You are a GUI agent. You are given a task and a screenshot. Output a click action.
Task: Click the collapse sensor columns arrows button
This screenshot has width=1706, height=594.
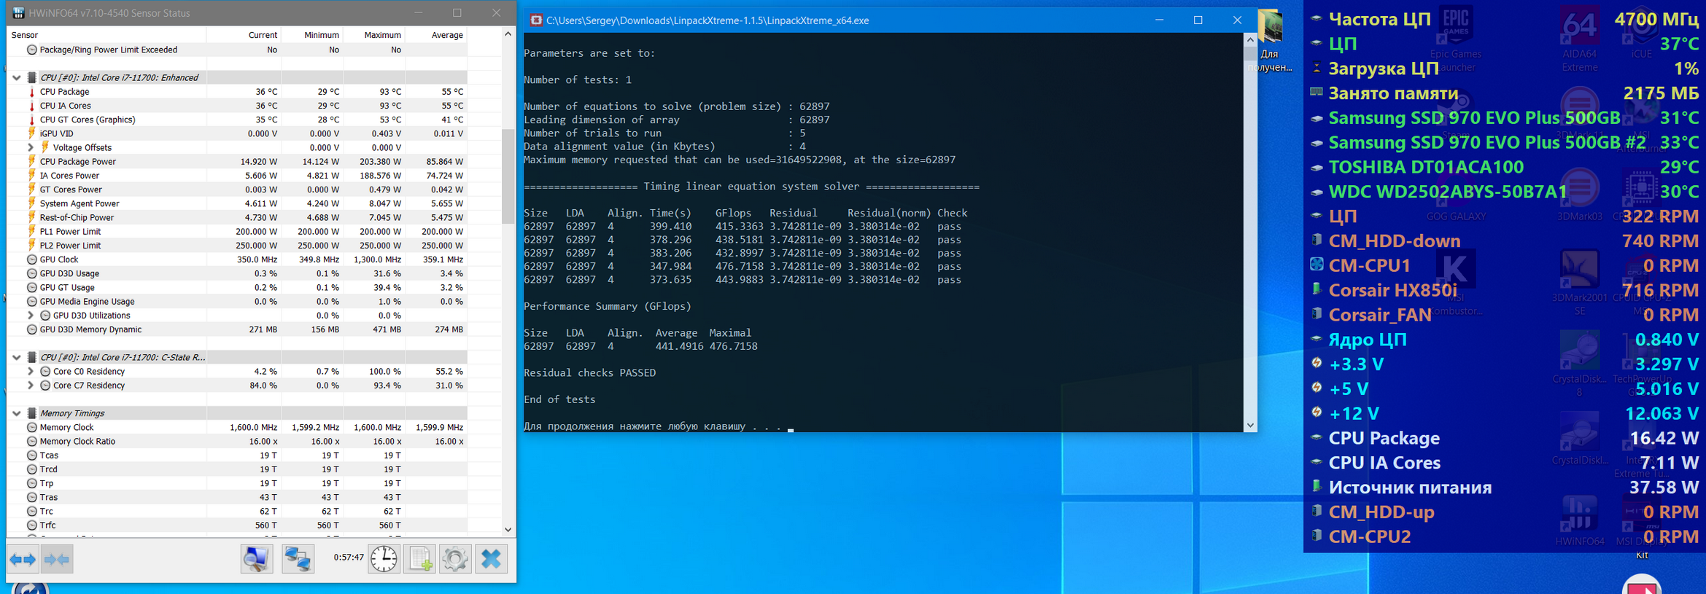57,559
